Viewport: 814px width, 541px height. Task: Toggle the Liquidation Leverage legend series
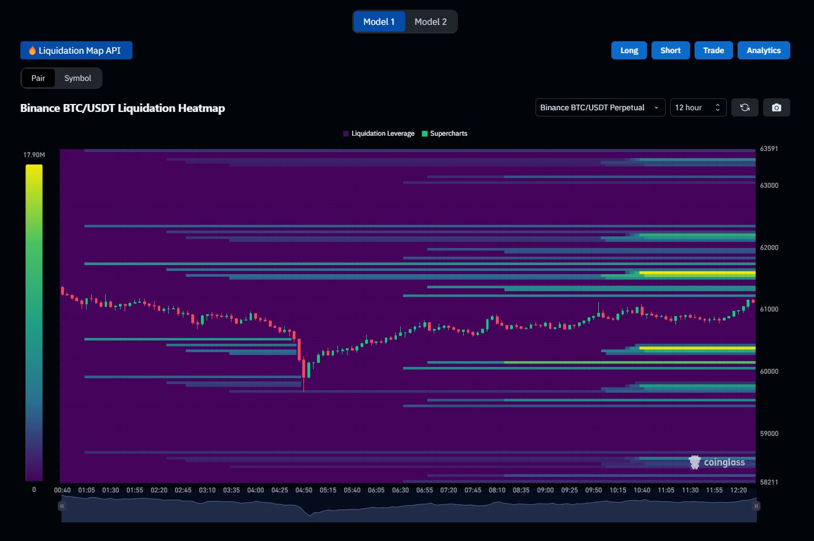tap(379, 133)
